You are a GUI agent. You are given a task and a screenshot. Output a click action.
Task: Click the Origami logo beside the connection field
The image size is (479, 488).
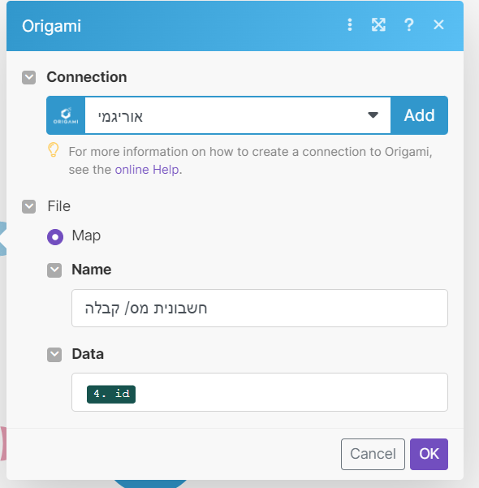[66, 115]
